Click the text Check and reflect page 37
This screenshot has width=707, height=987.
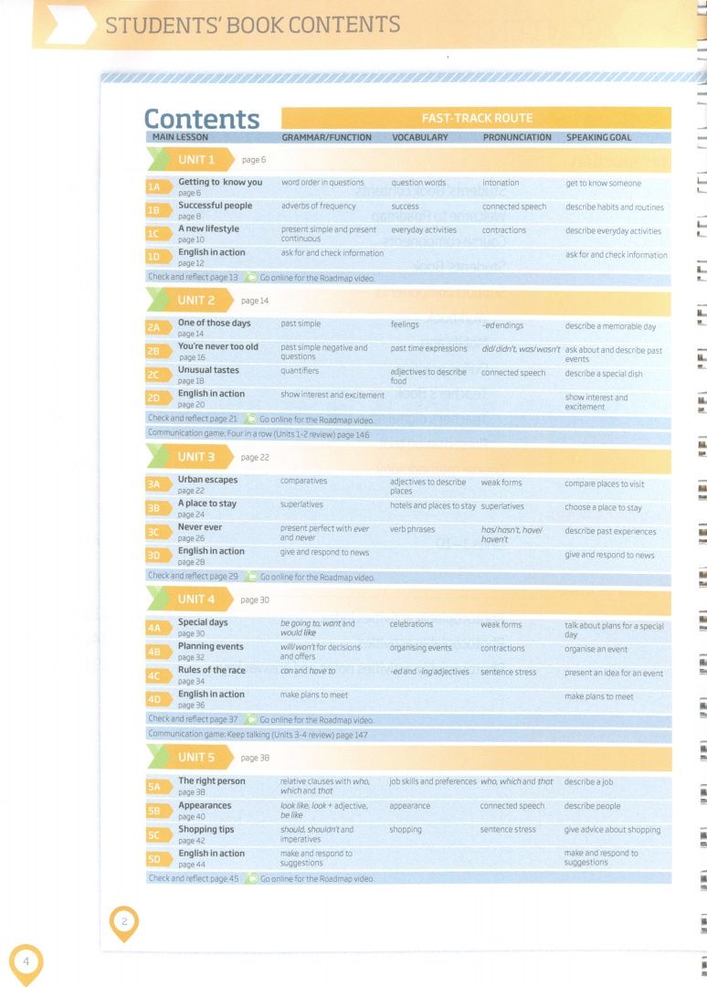[x=193, y=719]
